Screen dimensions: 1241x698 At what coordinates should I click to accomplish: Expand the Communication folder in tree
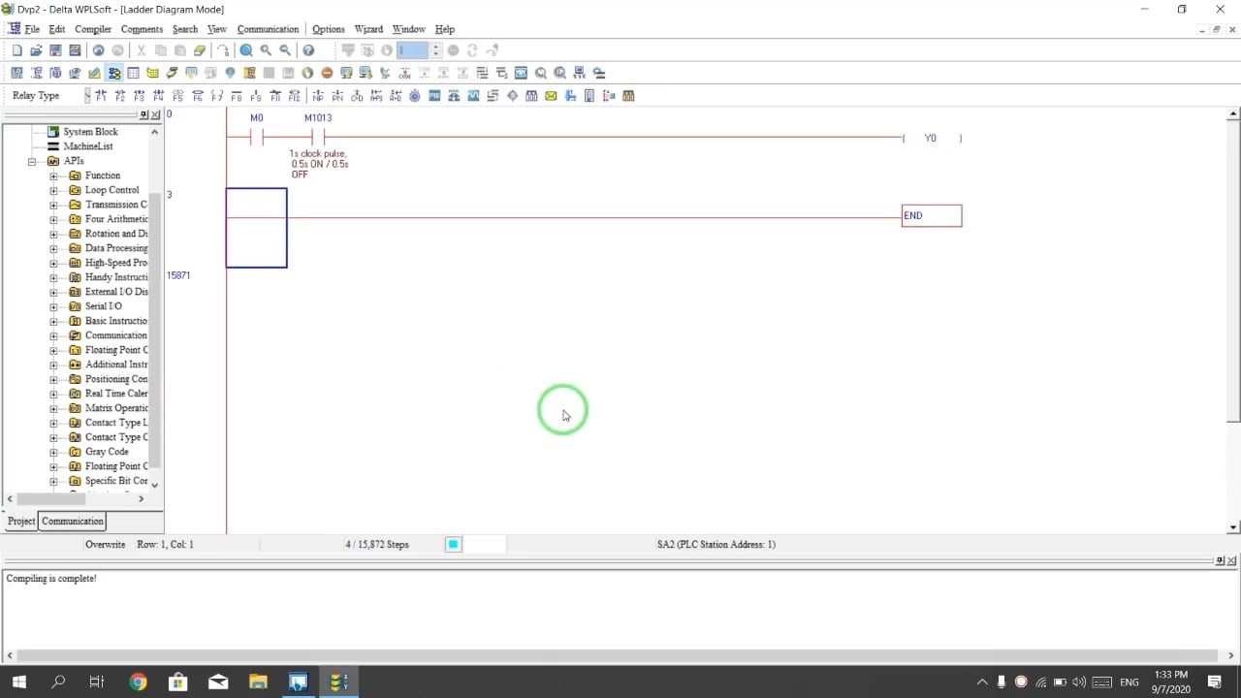coord(53,335)
